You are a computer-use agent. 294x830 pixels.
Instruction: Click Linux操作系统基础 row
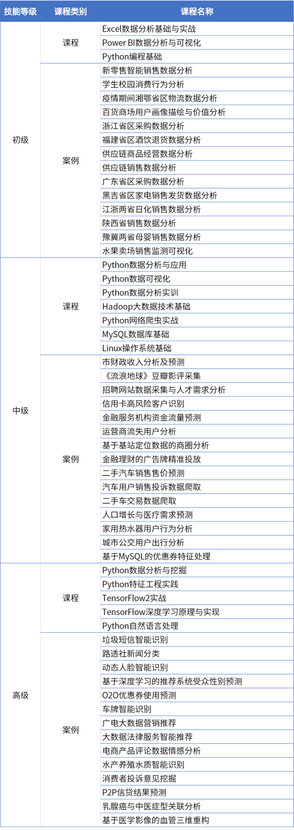(x=197, y=348)
